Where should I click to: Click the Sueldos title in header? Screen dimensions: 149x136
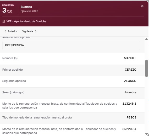(x=26, y=7)
